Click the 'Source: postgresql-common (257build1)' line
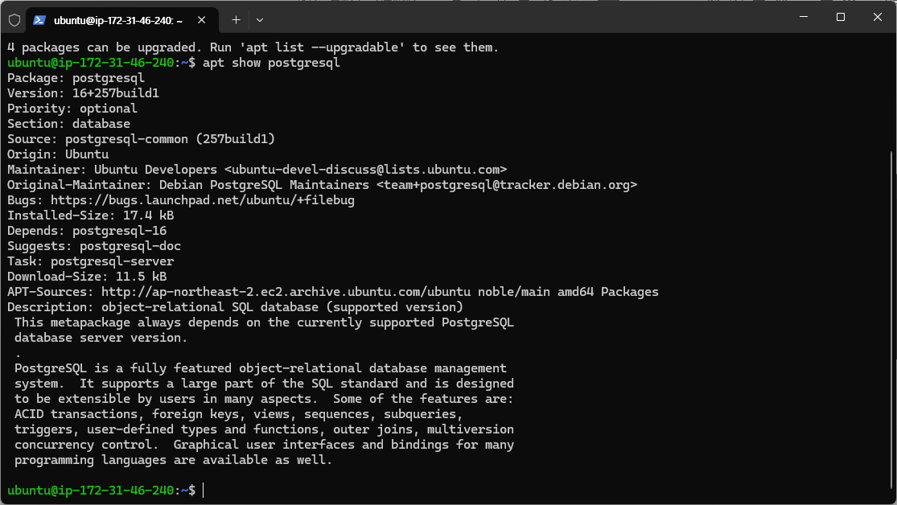The height and width of the screenshot is (505, 897). pos(141,139)
